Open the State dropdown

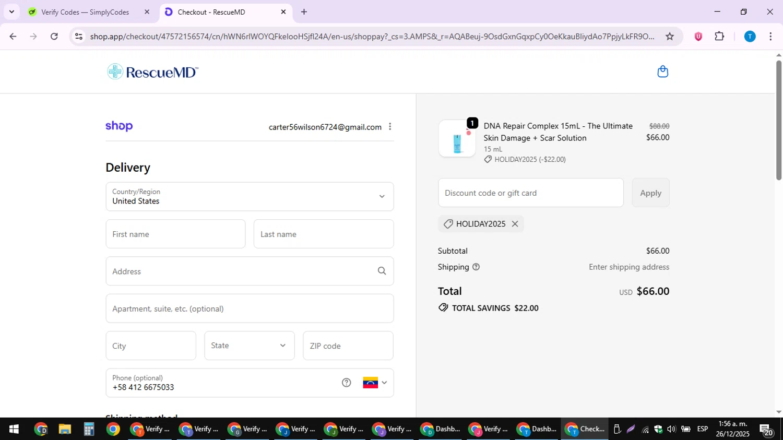click(x=250, y=346)
